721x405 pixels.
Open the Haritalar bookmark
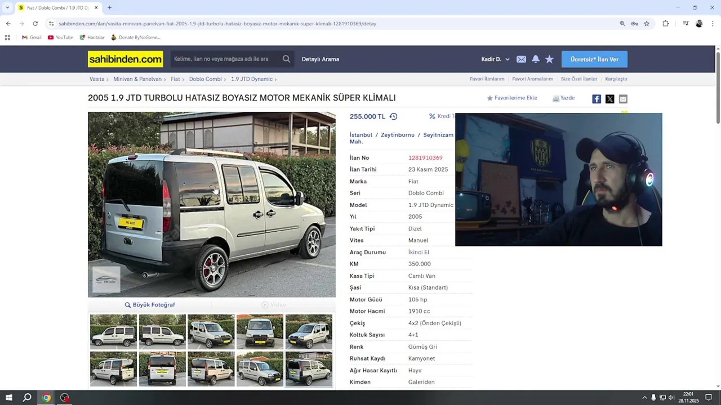click(x=92, y=37)
